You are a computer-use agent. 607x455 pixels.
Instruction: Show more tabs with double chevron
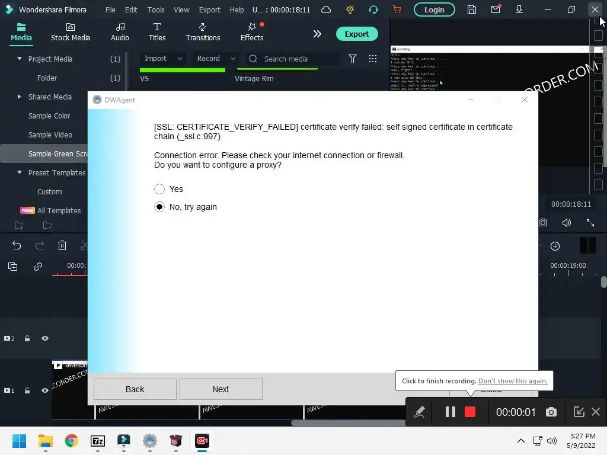(317, 34)
